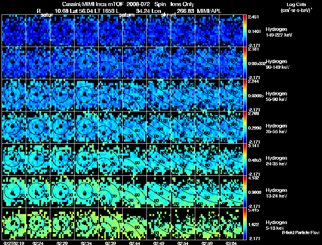Click the Hydrogen 13-24 keV label
The height and width of the screenshot is (245, 322).
tap(277, 193)
